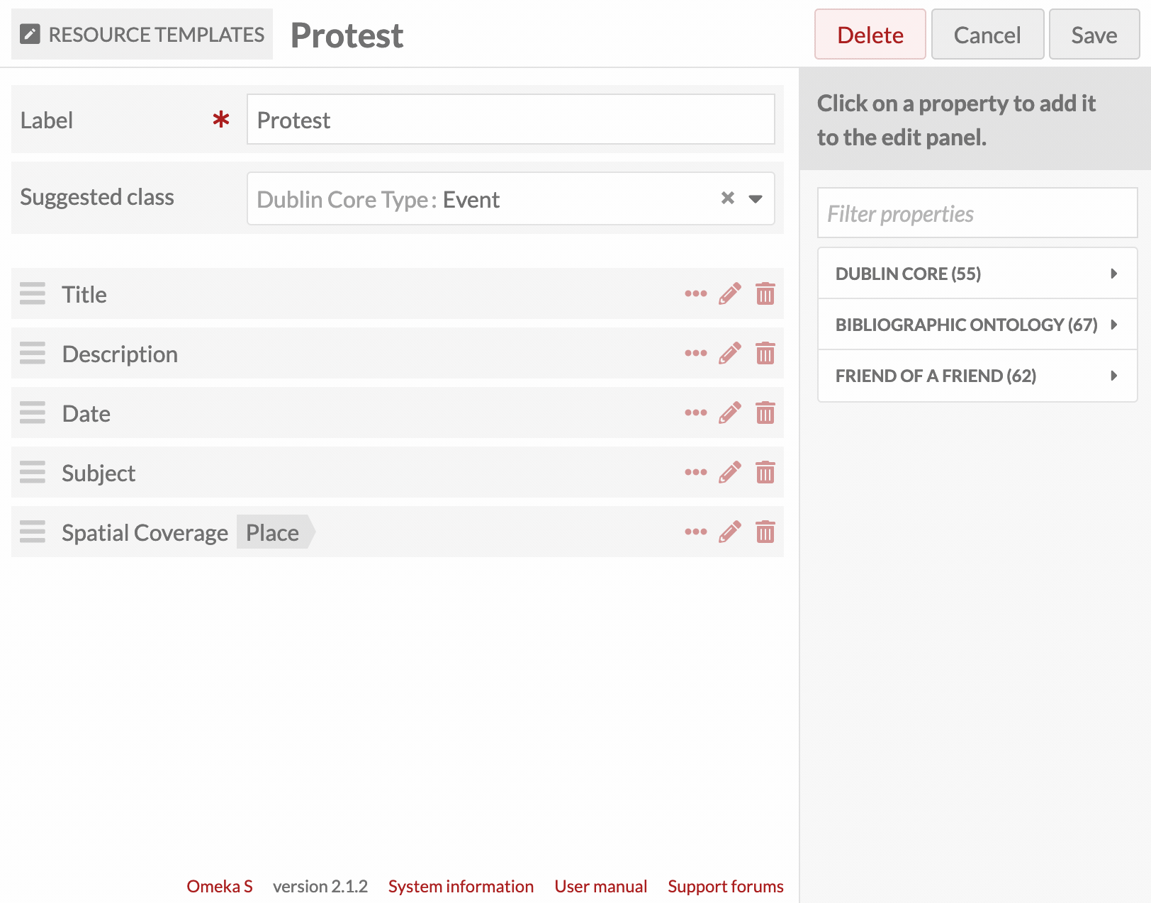This screenshot has width=1151, height=903.
Task: Open details for Date property
Action: pyautogui.click(x=695, y=413)
